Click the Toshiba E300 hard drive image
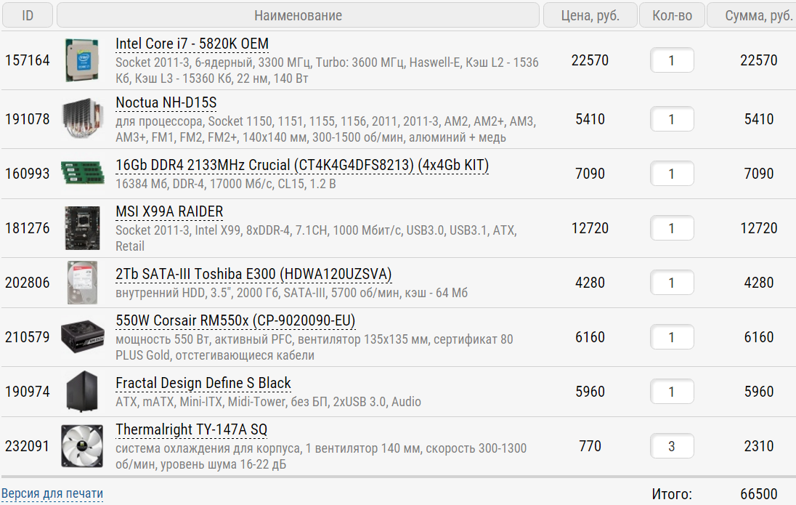The width and height of the screenshot is (796, 505). (81, 283)
